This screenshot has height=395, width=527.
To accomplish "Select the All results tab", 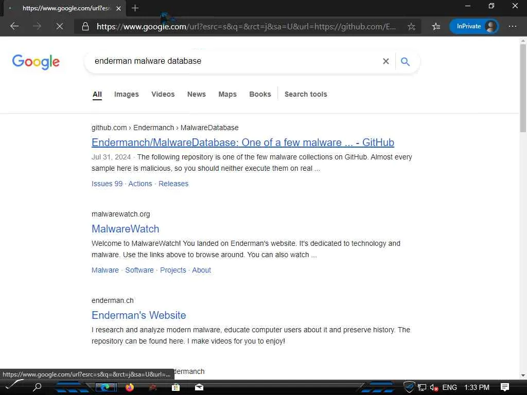I will 97,95.
